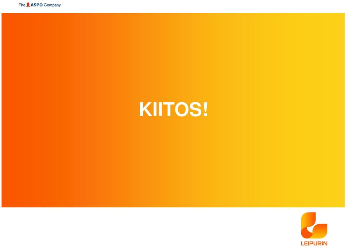
Task: Click the LEIPURIN wordmark text
Action: (x=314, y=243)
